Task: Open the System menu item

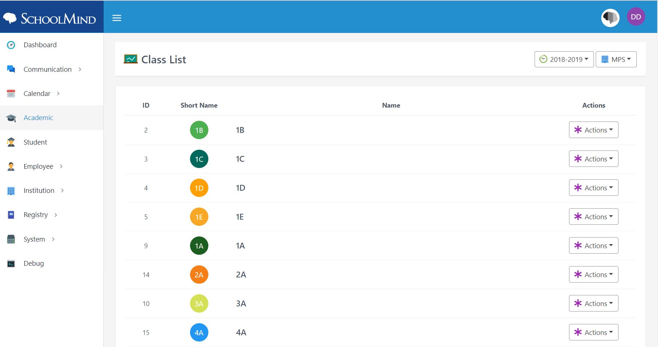Action: [x=52, y=239]
